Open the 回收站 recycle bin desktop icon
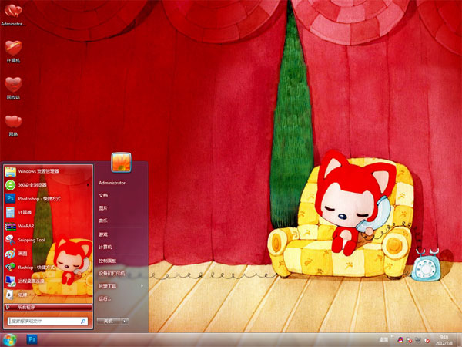 click(13, 88)
